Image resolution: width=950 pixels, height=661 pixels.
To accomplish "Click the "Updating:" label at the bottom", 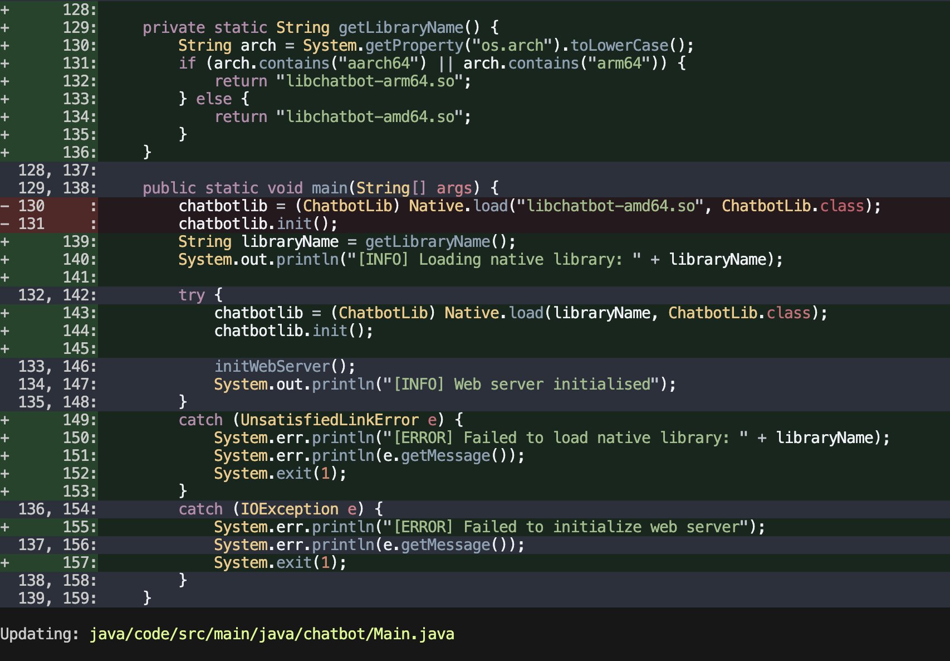I will [40, 634].
